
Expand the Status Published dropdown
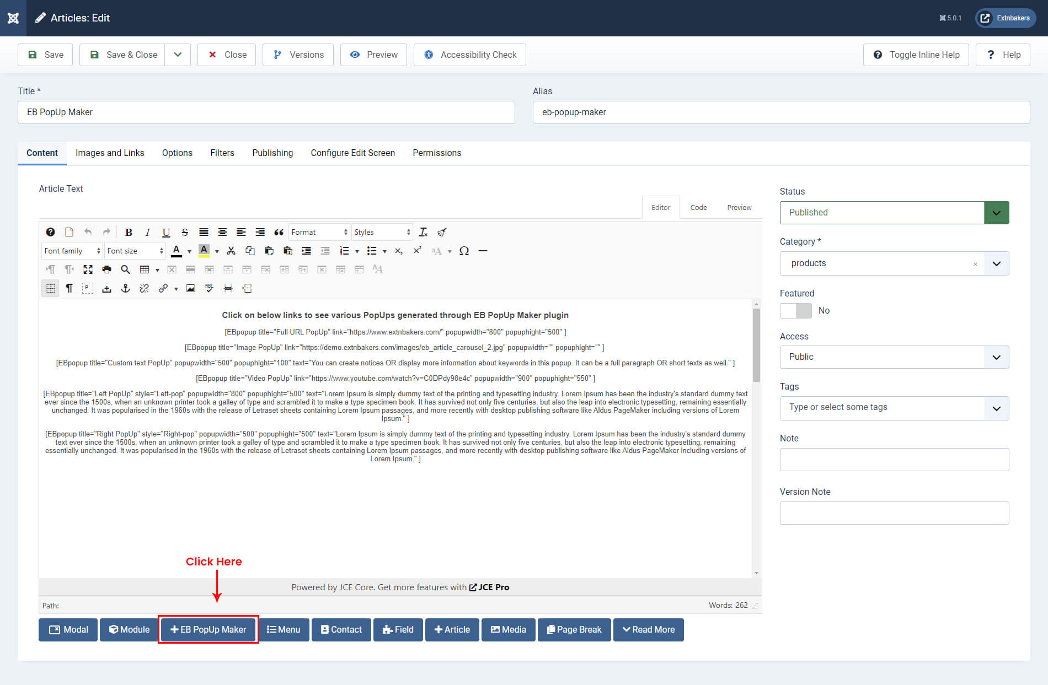click(996, 213)
